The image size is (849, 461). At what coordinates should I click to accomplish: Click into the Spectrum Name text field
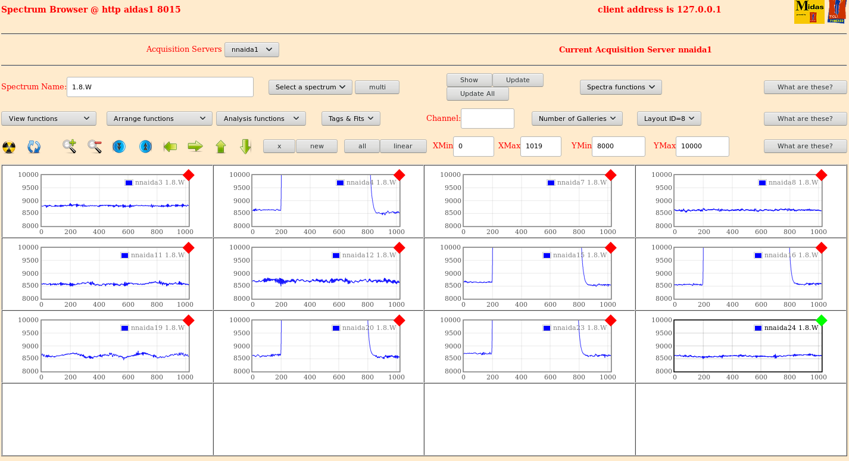point(160,87)
